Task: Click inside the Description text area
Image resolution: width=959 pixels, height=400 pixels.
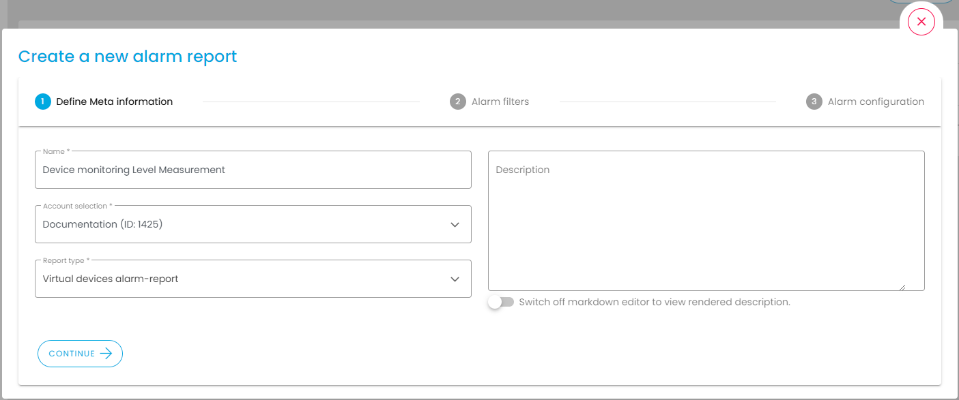Action: 706,225
